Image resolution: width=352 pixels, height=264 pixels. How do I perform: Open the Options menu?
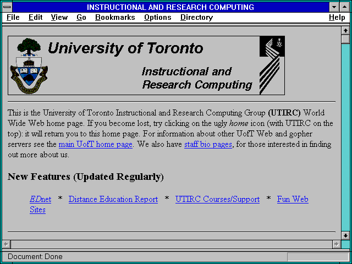pos(158,17)
